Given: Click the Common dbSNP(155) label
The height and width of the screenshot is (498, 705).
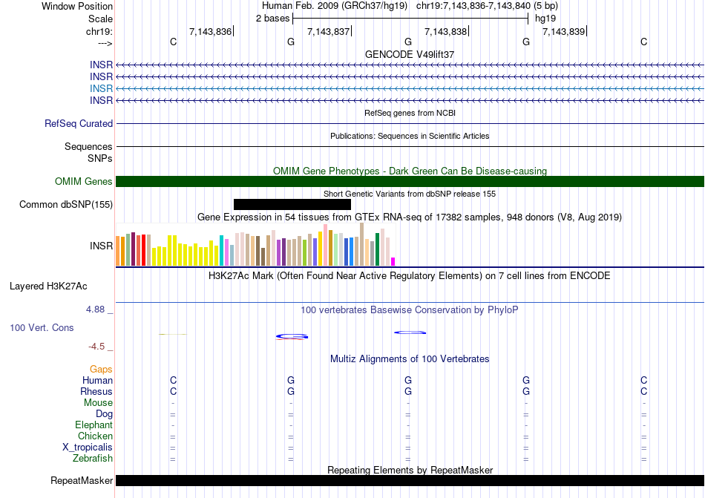Looking at the screenshot, I should point(66,205).
